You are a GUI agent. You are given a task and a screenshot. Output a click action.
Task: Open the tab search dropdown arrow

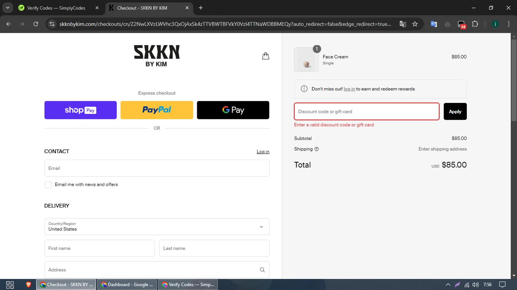click(x=8, y=8)
